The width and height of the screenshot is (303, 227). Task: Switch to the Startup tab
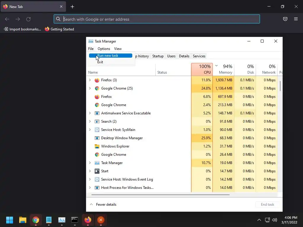(x=158, y=56)
